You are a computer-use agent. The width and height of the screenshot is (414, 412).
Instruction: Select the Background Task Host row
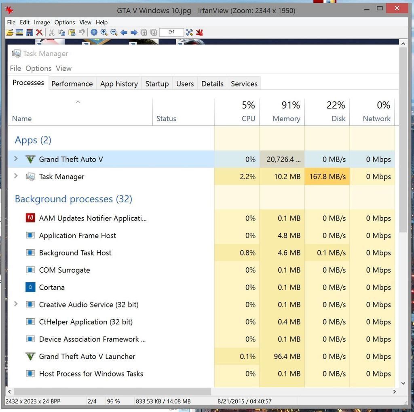click(x=202, y=252)
